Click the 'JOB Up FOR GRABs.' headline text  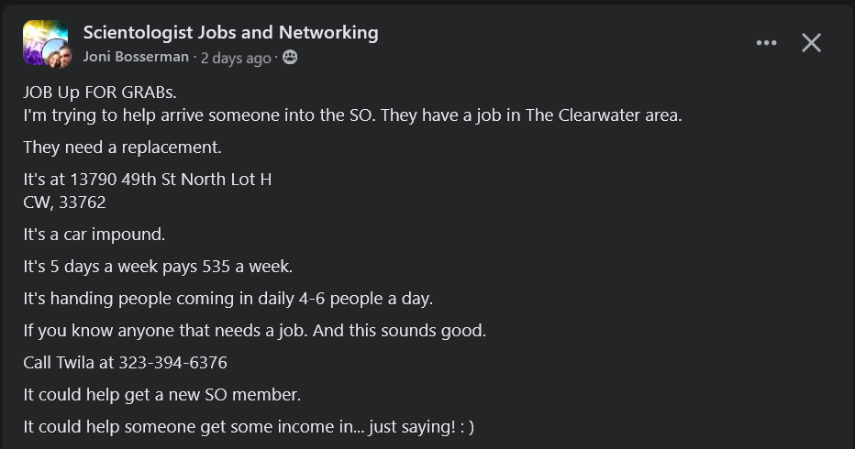point(100,93)
